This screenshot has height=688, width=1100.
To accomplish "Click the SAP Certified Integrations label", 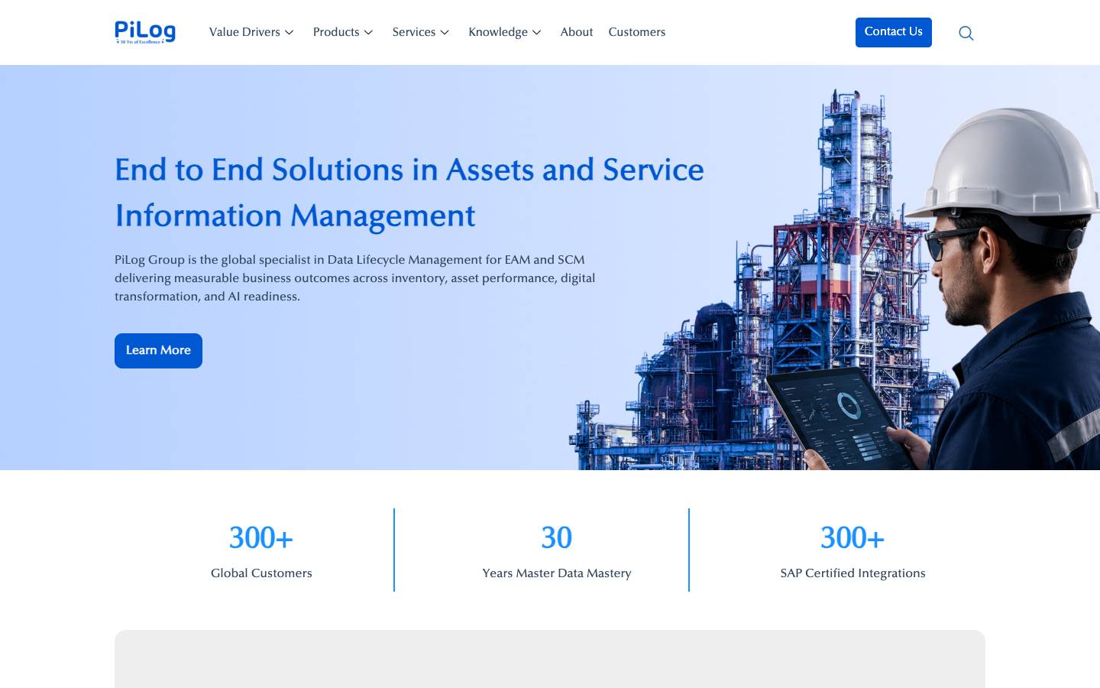I will tap(852, 573).
